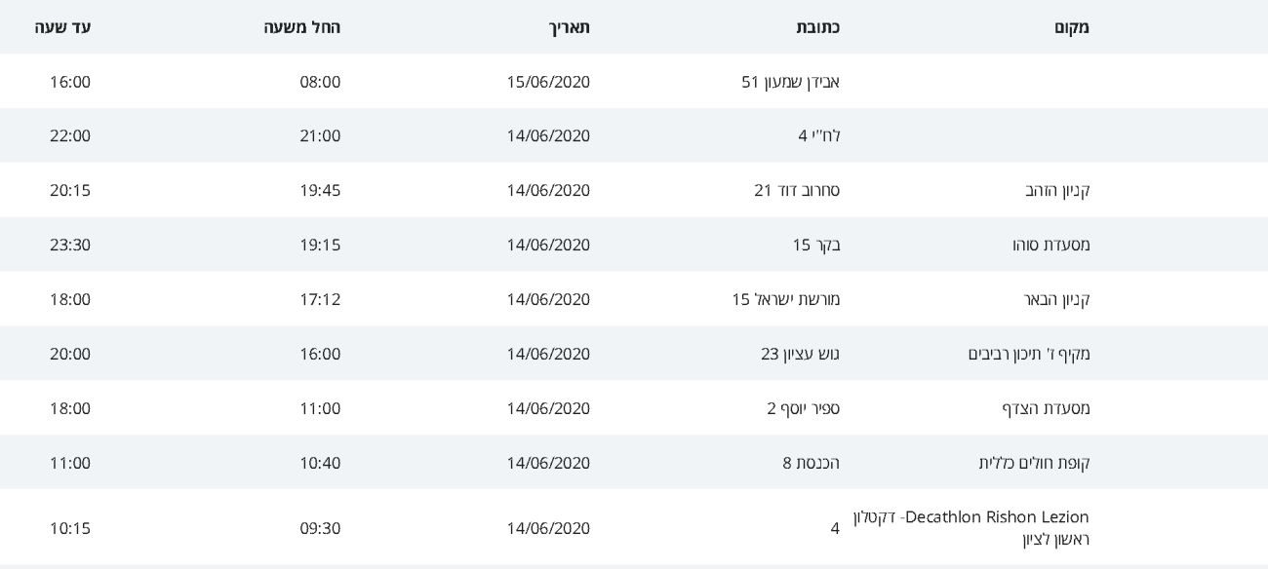This screenshot has width=1268, height=569.
Task: Click the קופת חולים כללית cell
Action: click(1034, 464)
